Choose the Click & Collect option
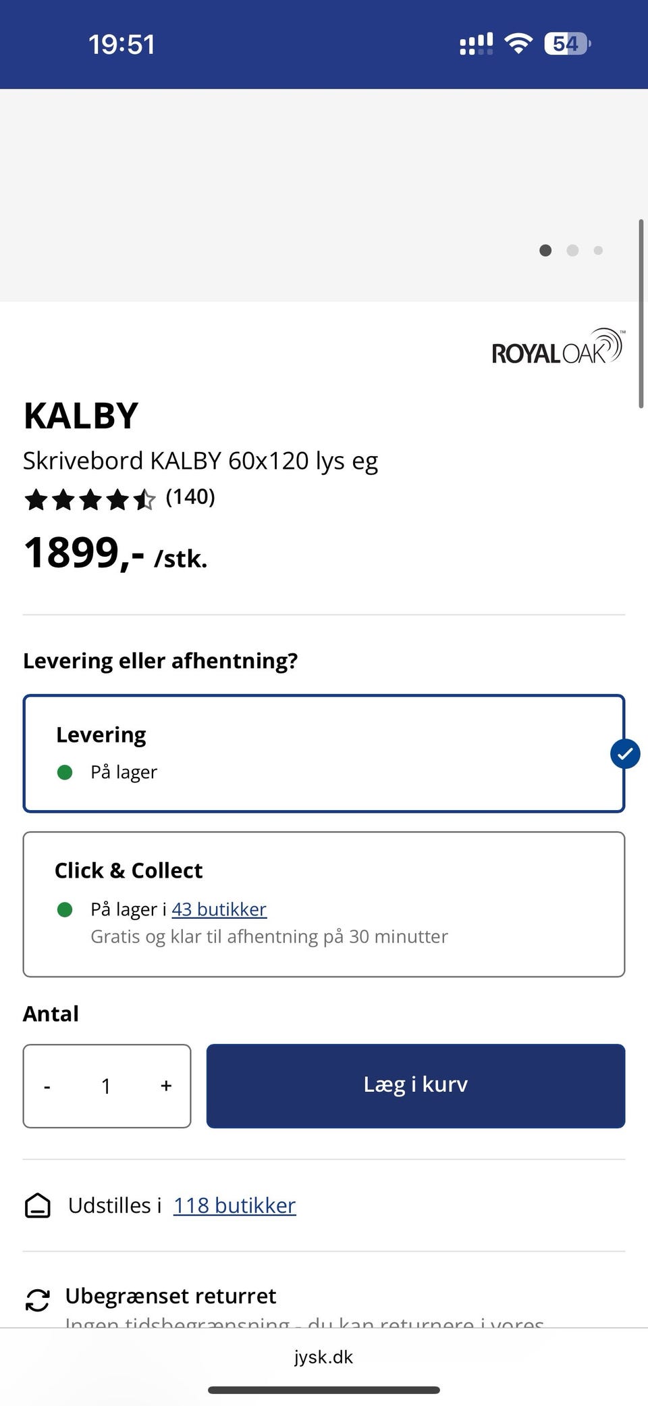648x1406 pixels. pos(324,904)
